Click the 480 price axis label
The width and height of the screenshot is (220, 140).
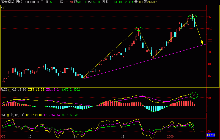click(210, 64)
